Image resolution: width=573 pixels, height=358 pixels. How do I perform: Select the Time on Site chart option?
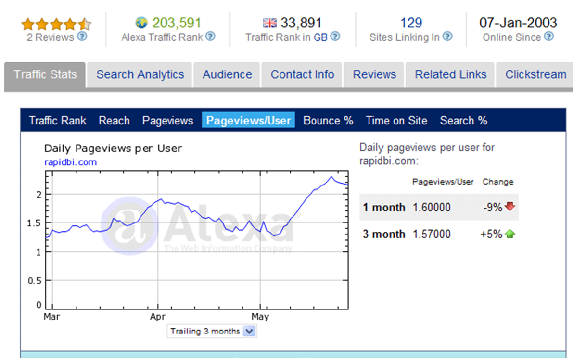(397, 120)
